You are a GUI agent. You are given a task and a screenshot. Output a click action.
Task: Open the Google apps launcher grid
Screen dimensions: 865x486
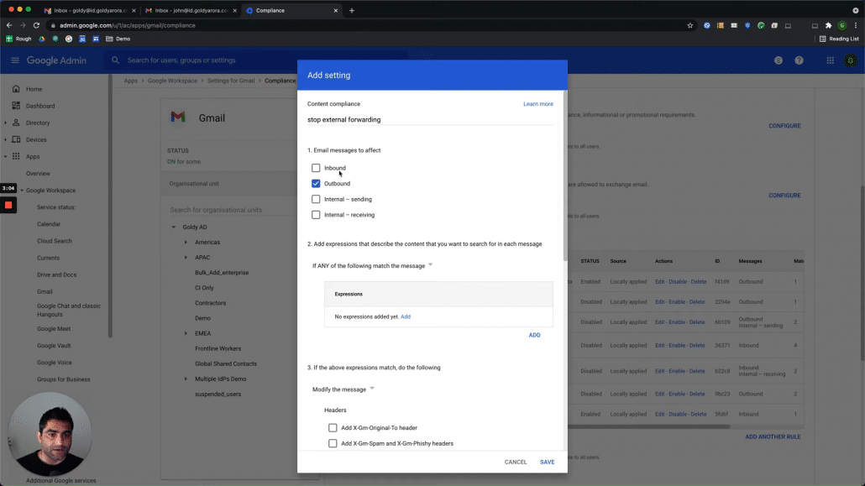coord(830,60)
